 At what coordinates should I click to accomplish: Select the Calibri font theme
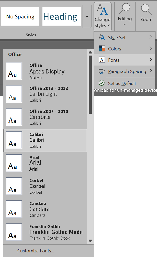pos(45,140)
